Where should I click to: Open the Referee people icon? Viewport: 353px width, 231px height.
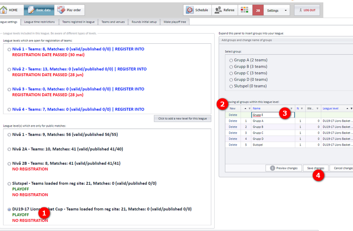click(218, 10)
